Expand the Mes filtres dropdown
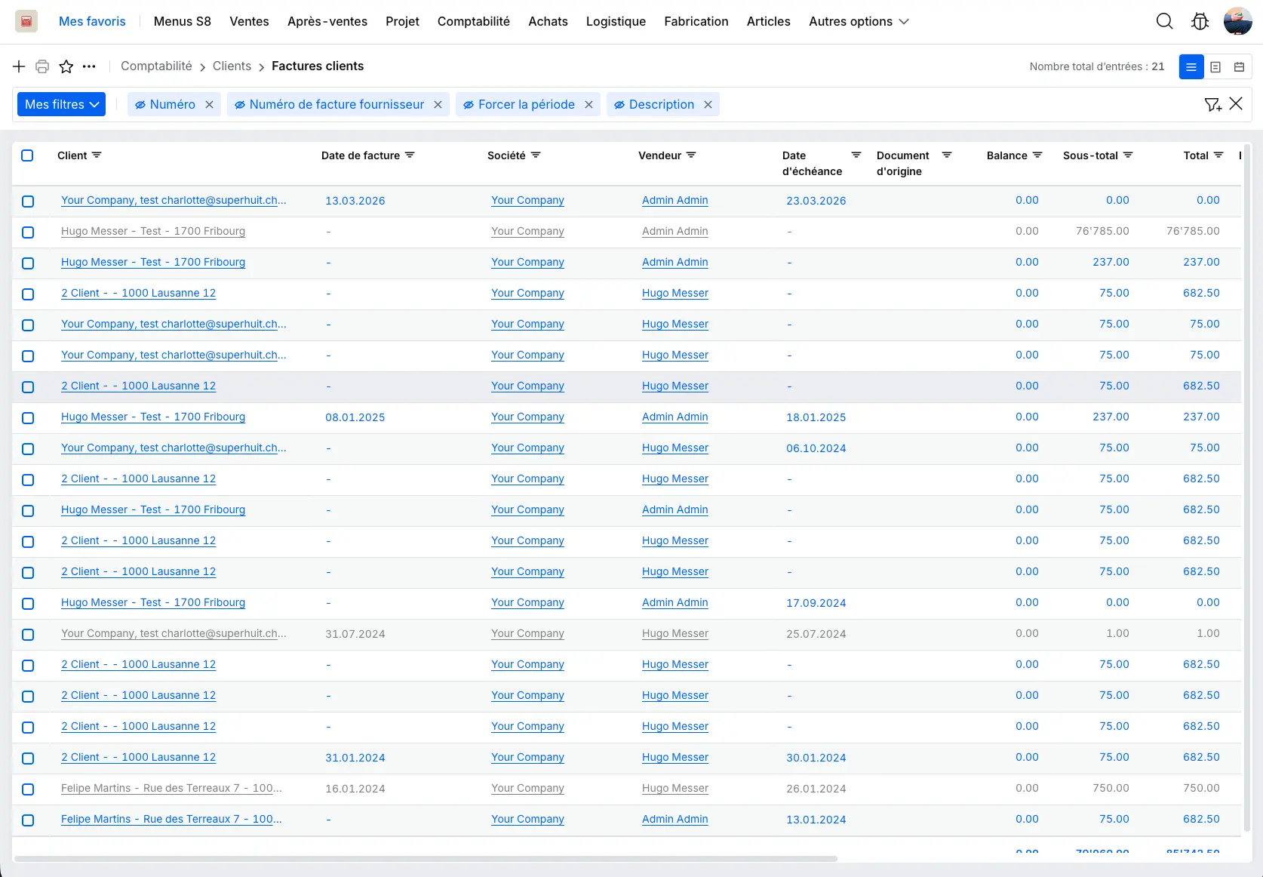Viewport: 1263px width, 877px height. click(x=61, y=104)
